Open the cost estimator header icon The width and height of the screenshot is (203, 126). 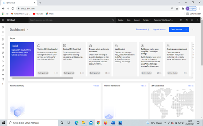pos(186,20)
